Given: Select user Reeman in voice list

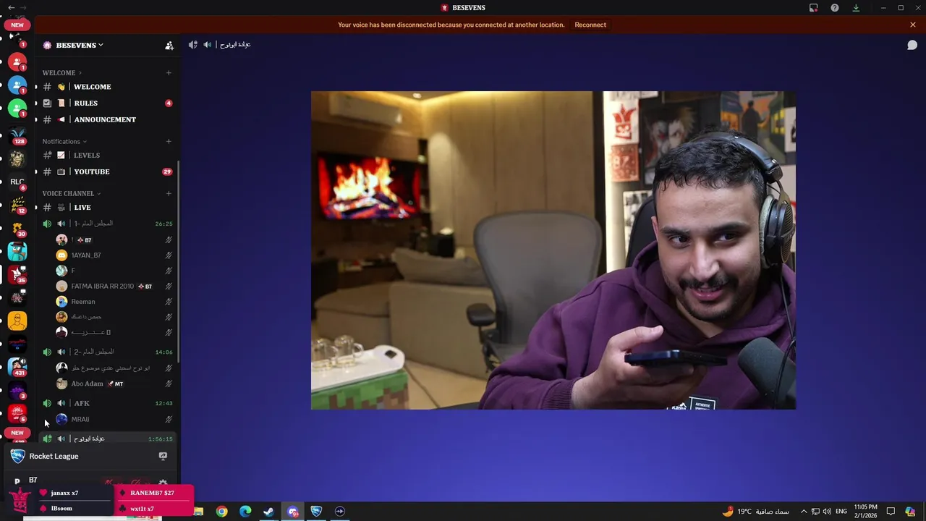Looking at the screenshot, I should 114,302.
